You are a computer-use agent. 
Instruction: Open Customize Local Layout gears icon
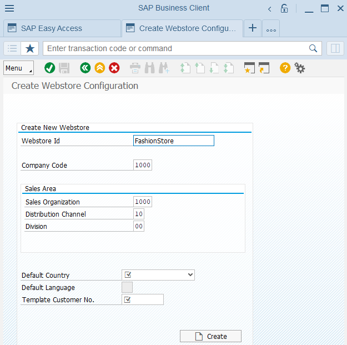point(299,68)
